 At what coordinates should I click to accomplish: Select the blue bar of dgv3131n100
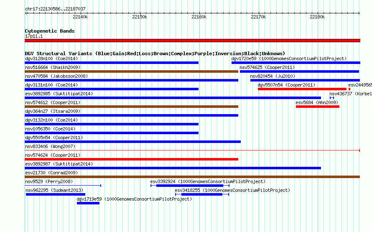pyautogui.click(x=112, y=89)
